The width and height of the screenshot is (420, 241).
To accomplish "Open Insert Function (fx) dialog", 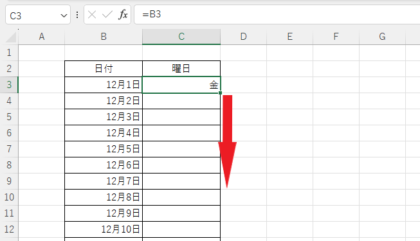I will point(123,14).
